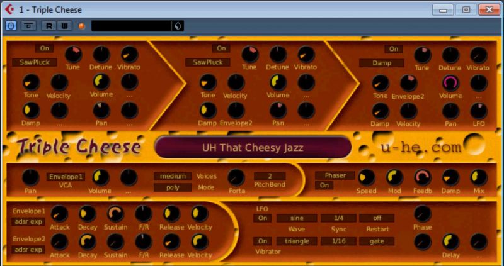
Task: Click third module pink Volume knob
Action: [x=450, y=83]
